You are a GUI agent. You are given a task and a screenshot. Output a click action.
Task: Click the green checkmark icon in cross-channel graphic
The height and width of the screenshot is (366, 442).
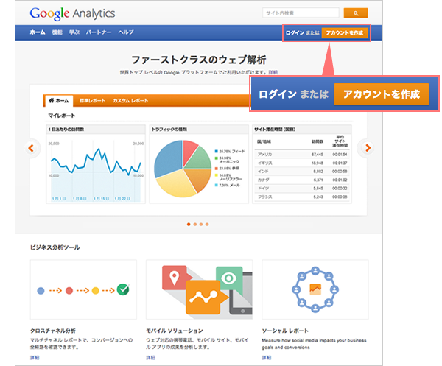click(123, 289)
